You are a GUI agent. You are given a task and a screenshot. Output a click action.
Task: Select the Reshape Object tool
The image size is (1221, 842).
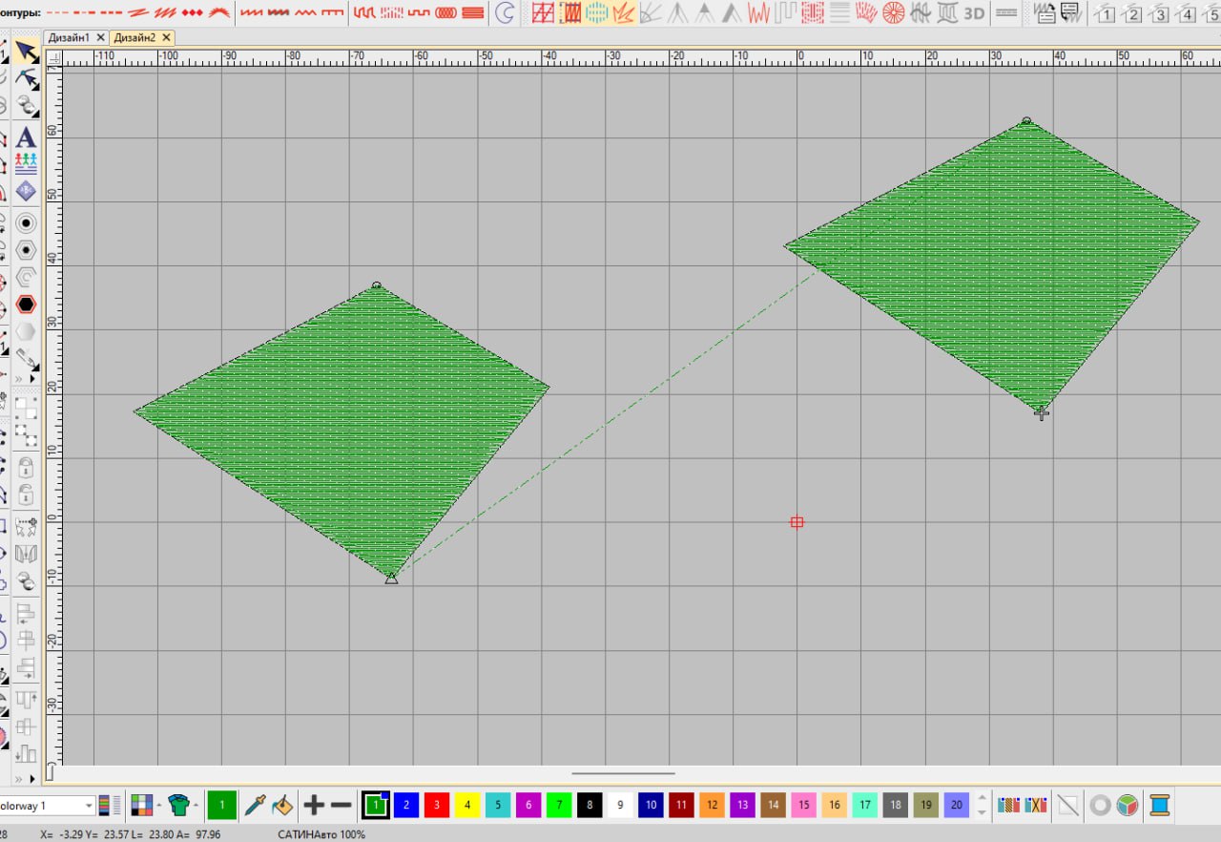pyautogui.click(x=27, y=79)
